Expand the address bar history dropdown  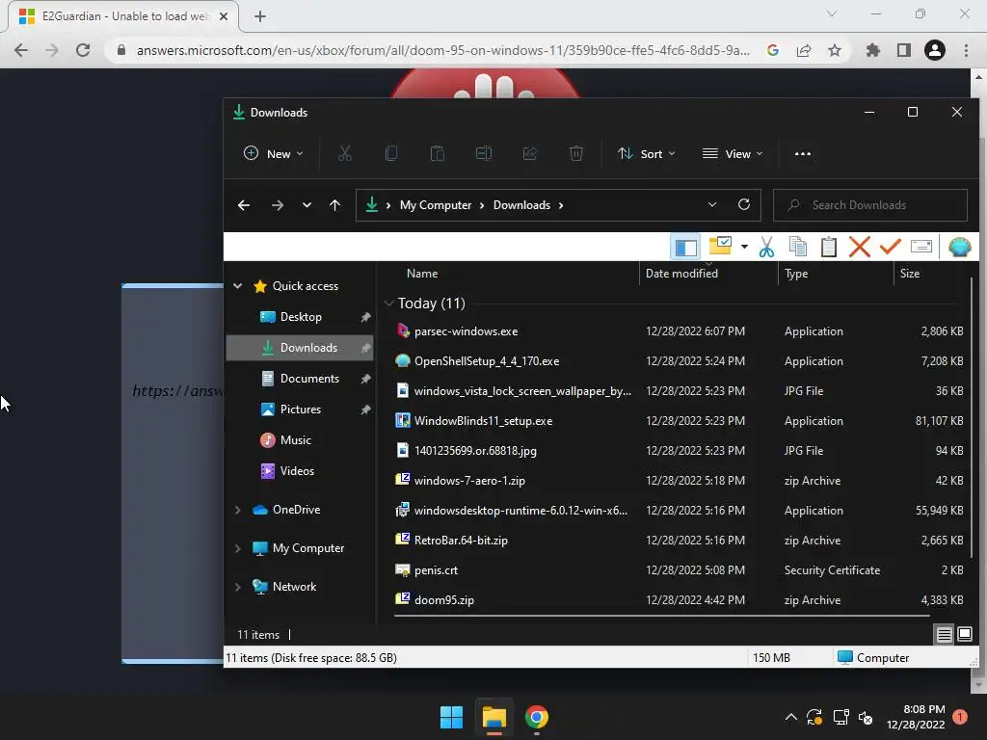[x=712, y=204]
